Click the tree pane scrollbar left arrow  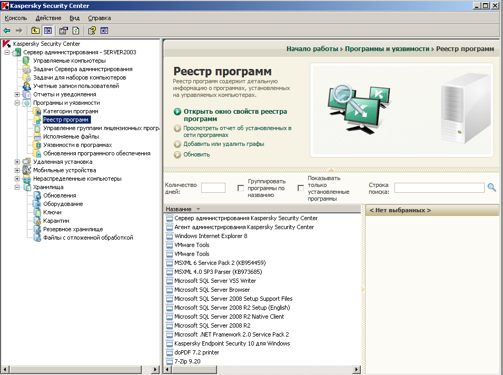point(5,370)
